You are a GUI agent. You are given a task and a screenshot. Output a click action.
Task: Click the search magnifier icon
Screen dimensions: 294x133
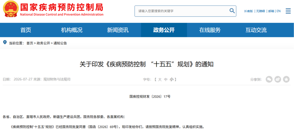tap(232, 11)
